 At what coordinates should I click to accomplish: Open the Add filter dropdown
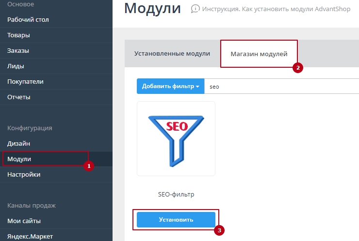tap(170, 87)
